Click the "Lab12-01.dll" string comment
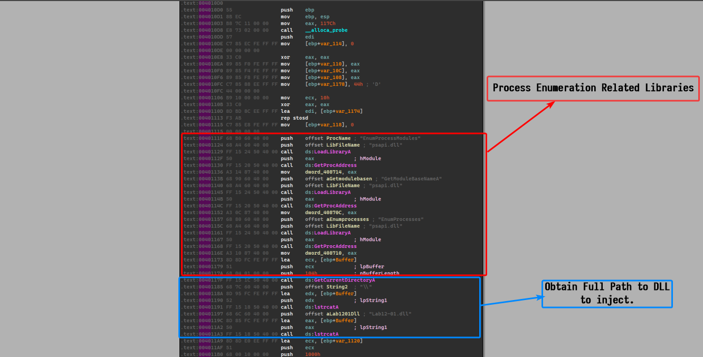Image resolution: width=703 pixels, height=357 pixels. point(391,314)
